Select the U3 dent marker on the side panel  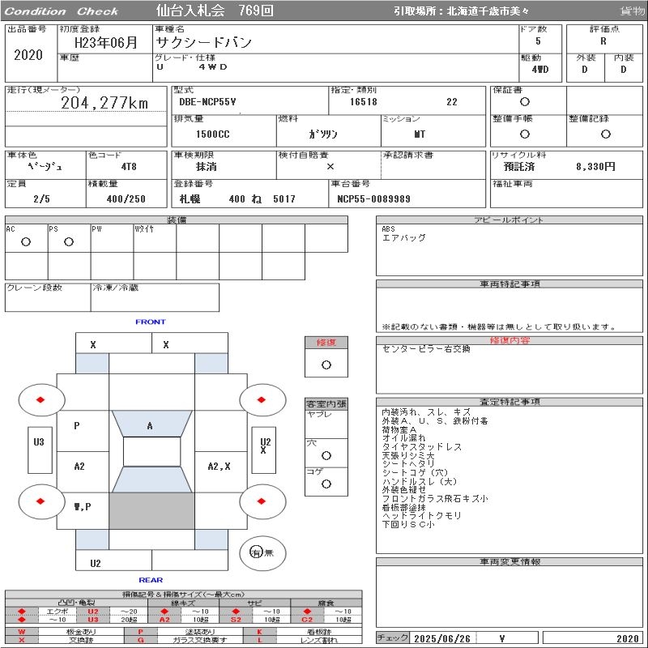pyautogui.click(x=39, y=441)
